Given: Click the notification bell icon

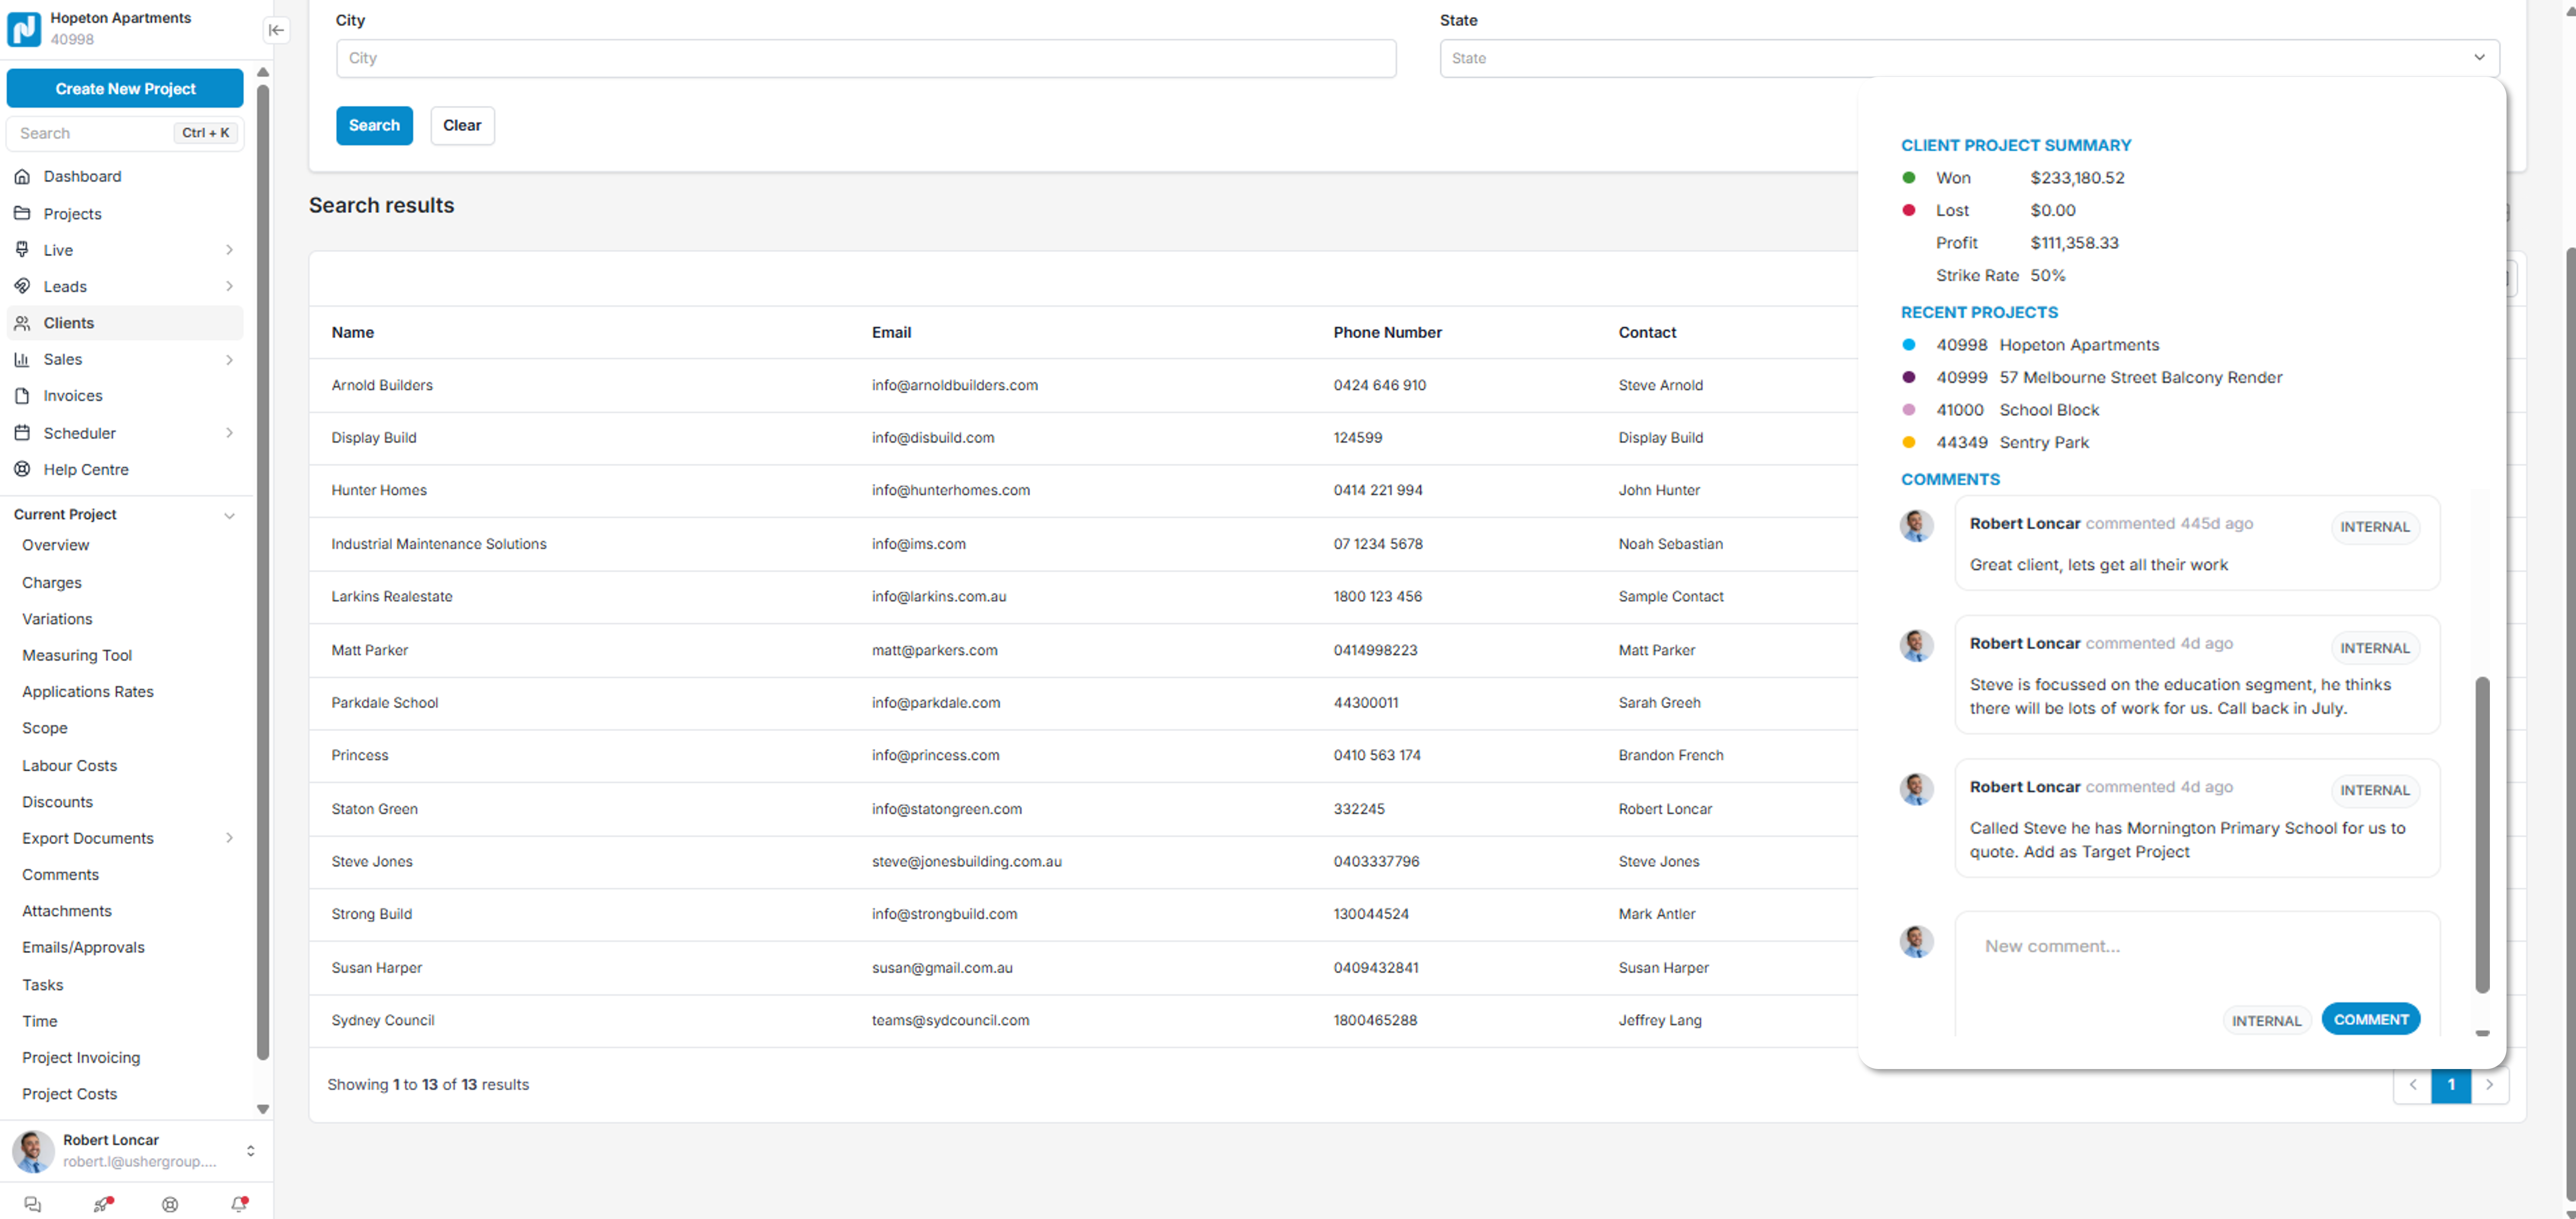Looking at the screenshot, I should (x=238, y=1204).
